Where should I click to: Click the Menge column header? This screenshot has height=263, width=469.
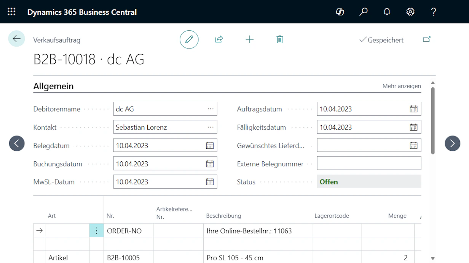[397, 216]
